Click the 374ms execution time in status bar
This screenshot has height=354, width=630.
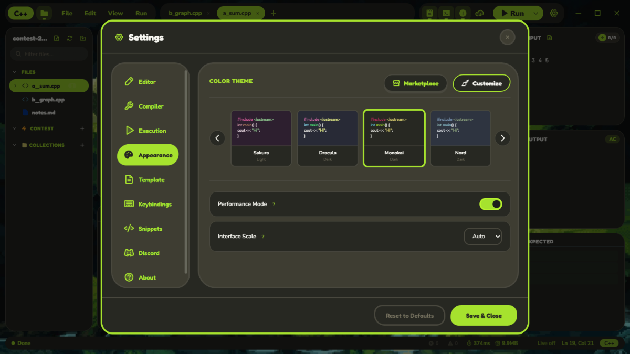point(478,343)
